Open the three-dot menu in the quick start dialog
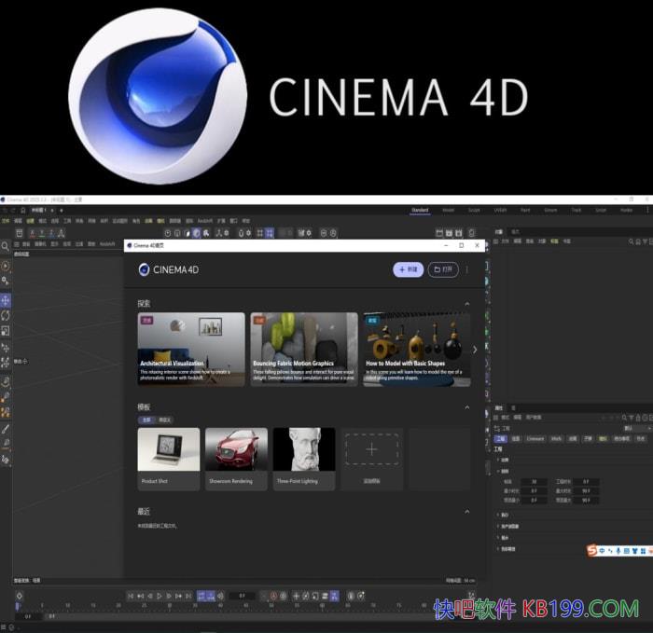Image resolution: width=653 pixels, height=633 pixels. pos(467,269)
